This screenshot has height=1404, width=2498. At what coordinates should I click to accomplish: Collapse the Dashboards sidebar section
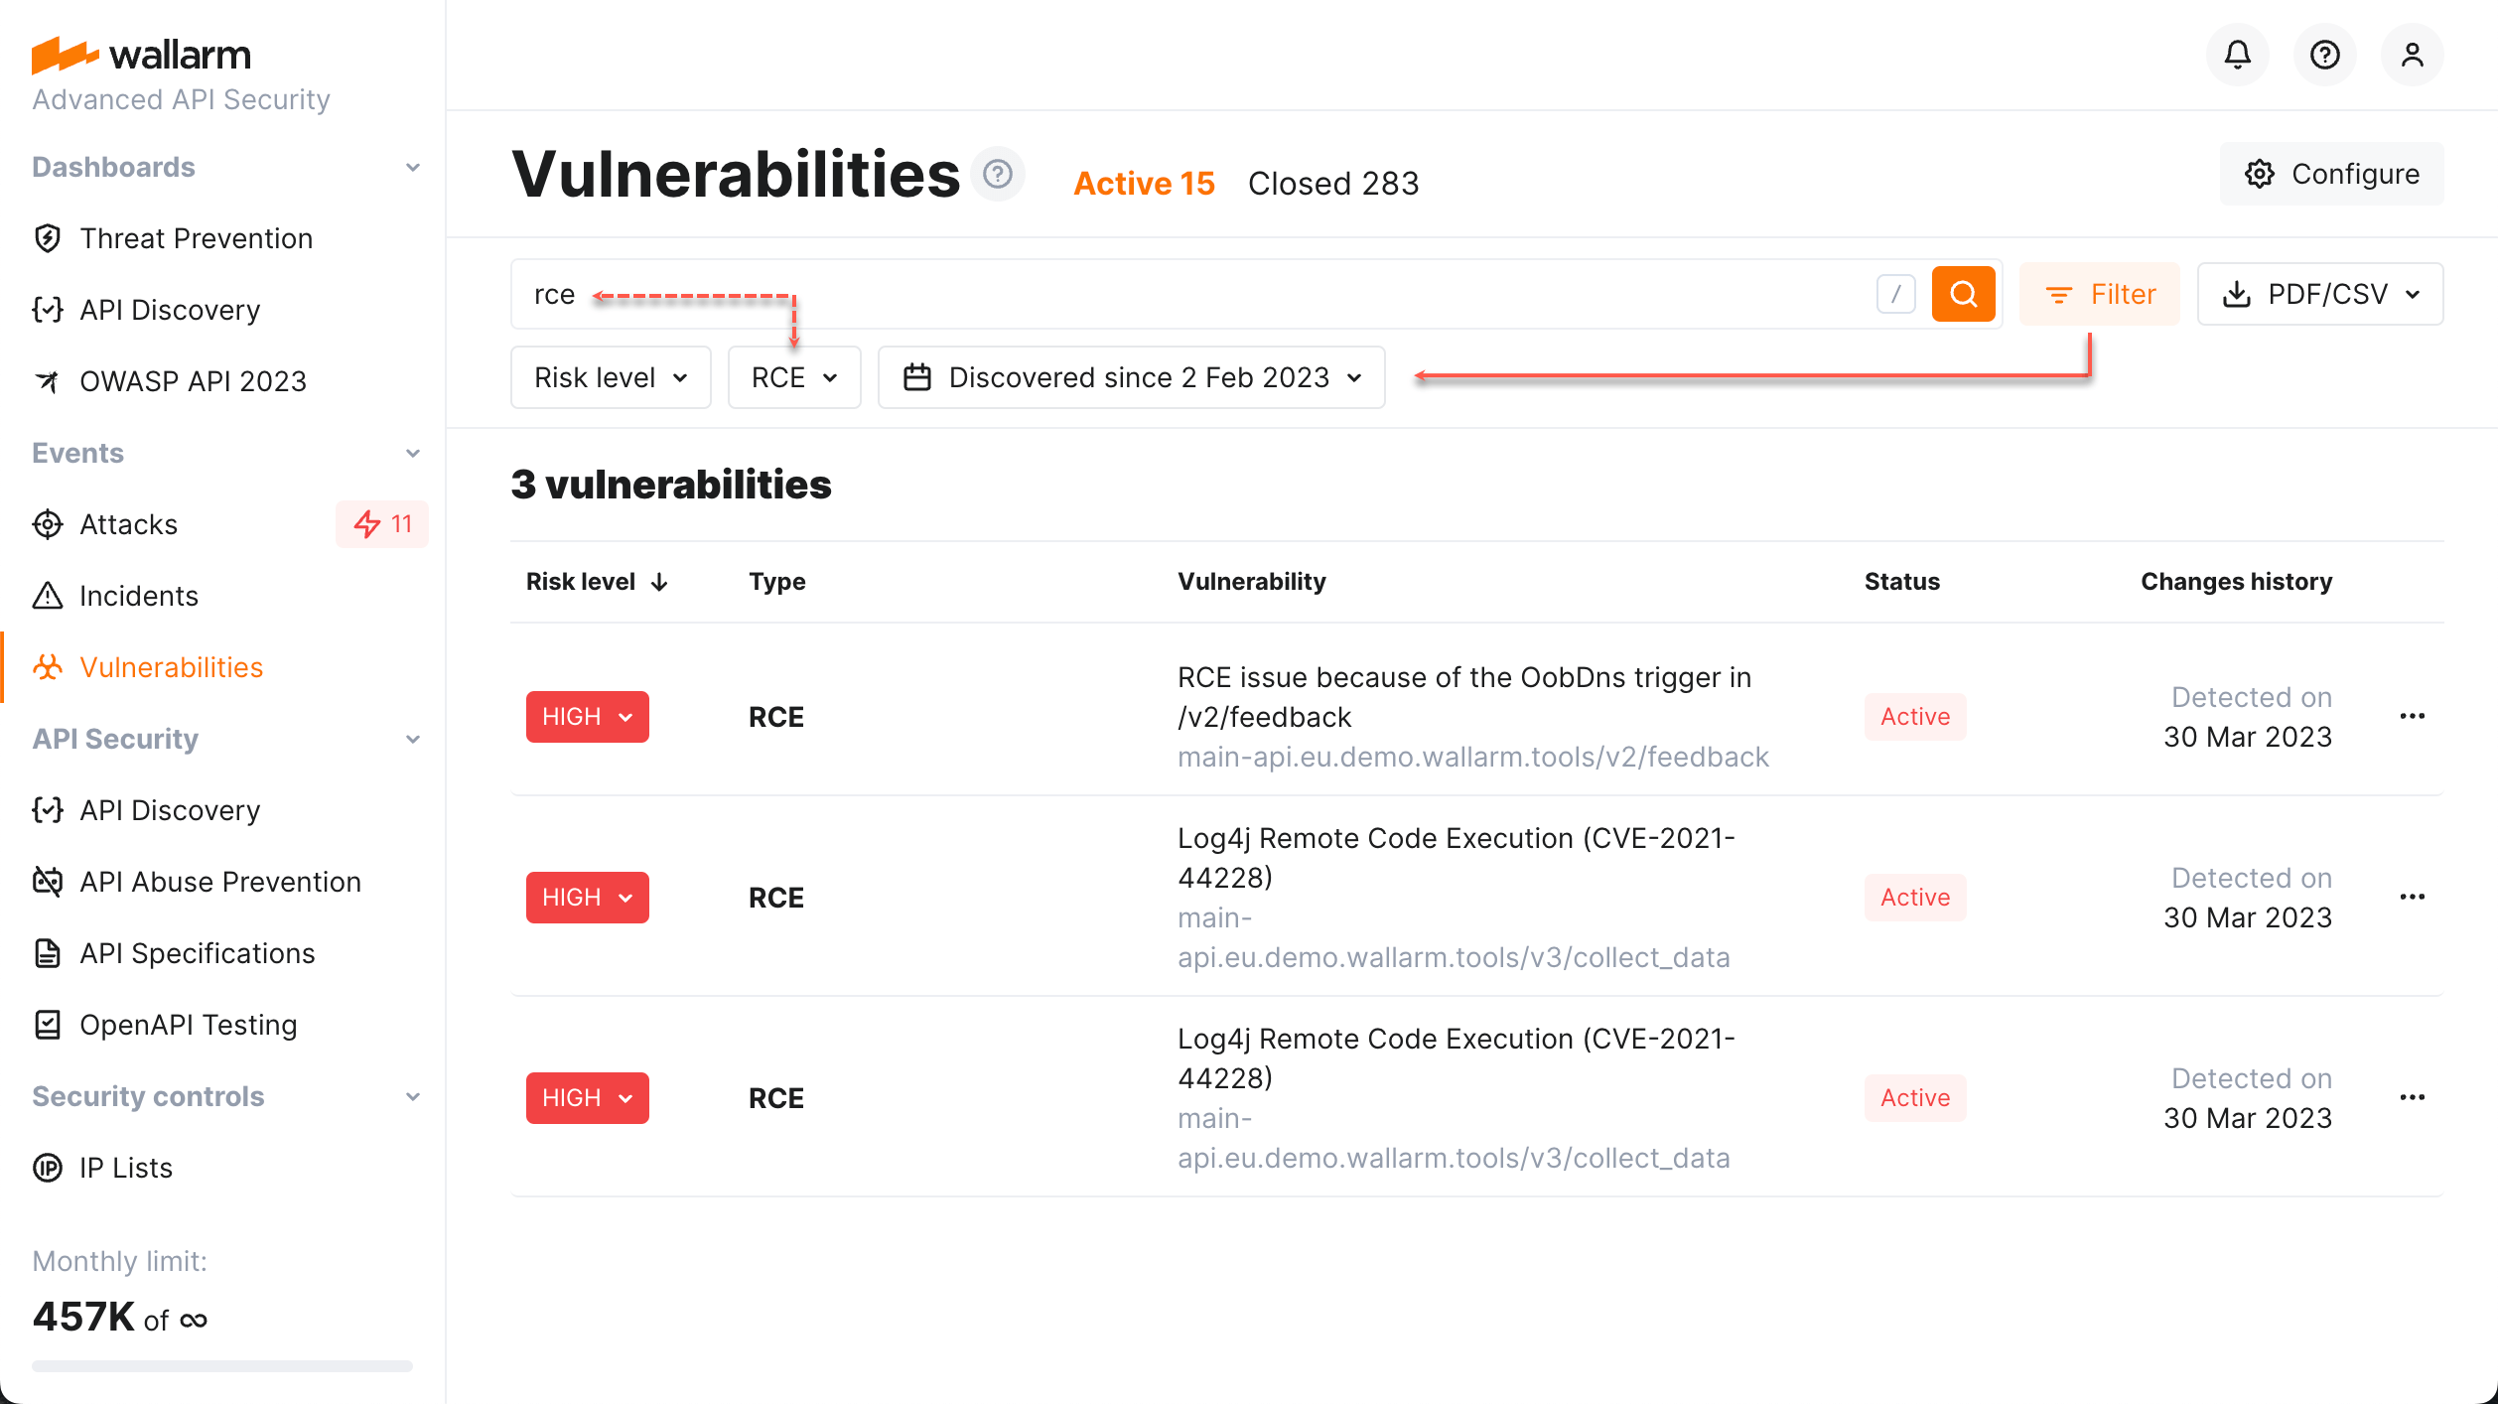pyautogui.click(x=413, y=167)
